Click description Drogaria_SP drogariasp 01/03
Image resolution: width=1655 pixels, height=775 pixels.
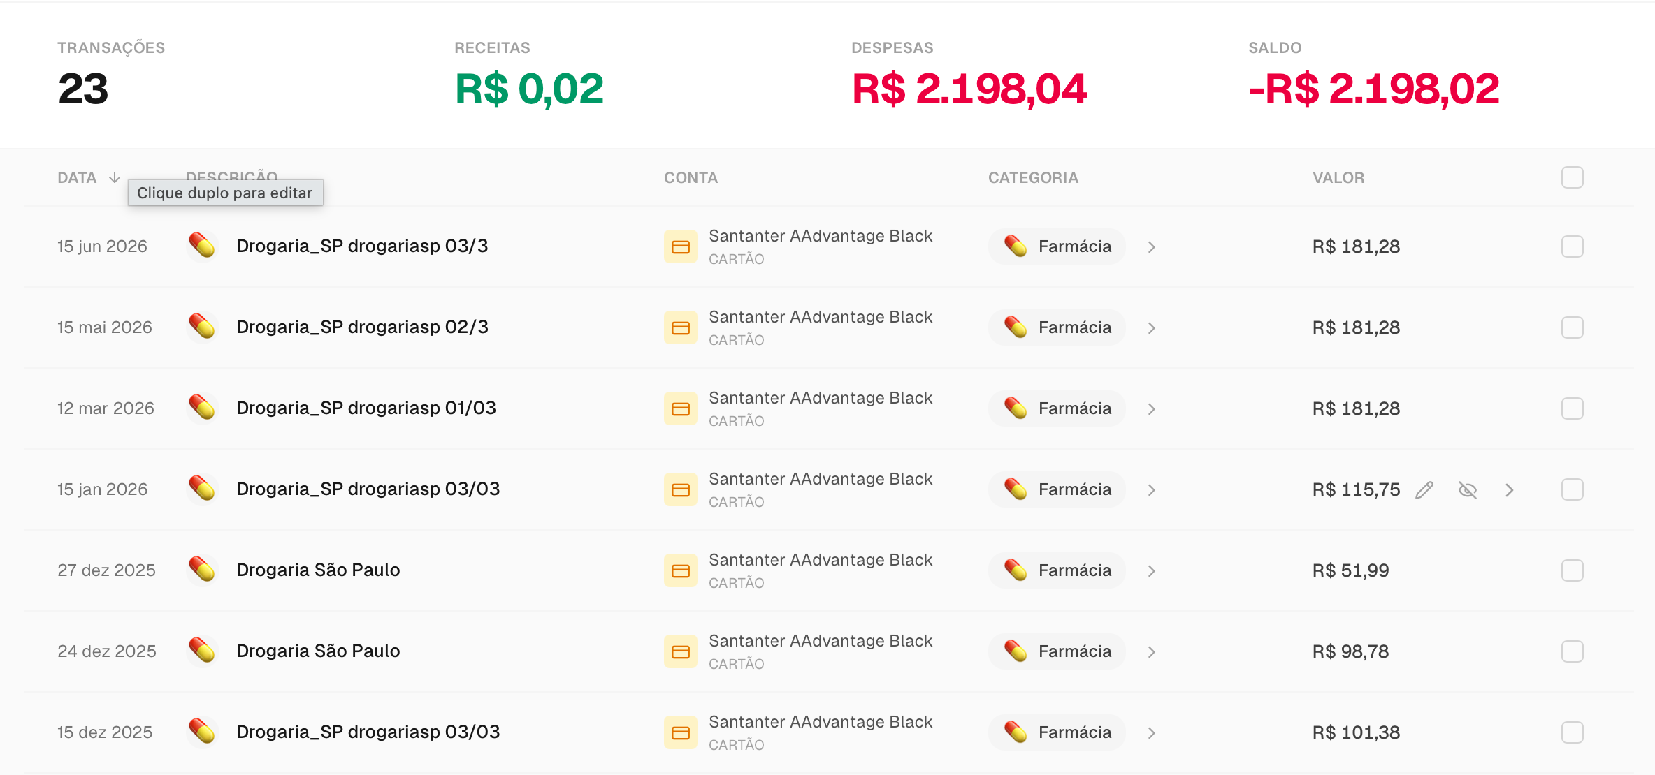(366, 408)
